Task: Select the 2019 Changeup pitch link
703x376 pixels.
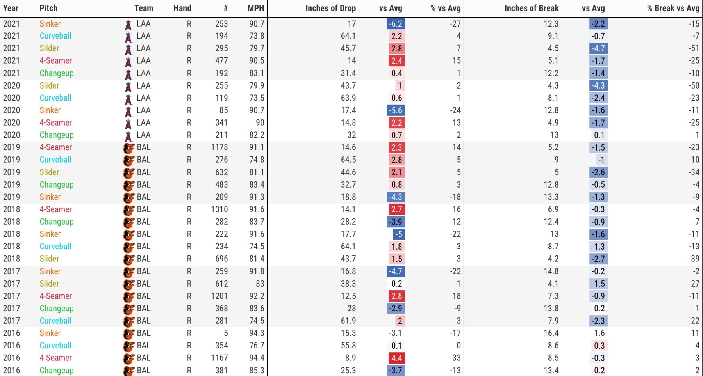Action: (x=57, y=185)
